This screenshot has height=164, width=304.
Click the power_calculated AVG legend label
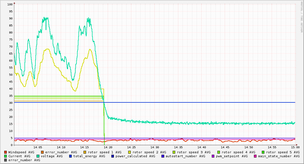pos(135,156)
